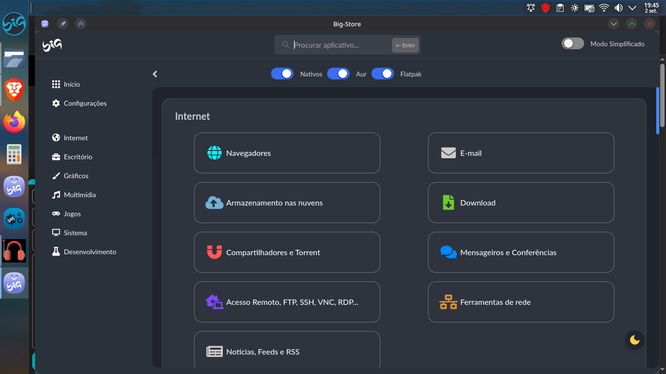
Task: Open Configurações in sidebar
Action: 79,103
